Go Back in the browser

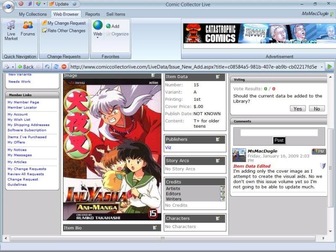click(x=26, y=67)
